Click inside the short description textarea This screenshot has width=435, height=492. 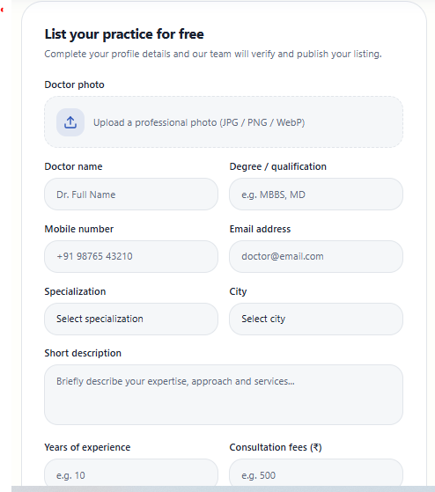(x=224, y=394)
